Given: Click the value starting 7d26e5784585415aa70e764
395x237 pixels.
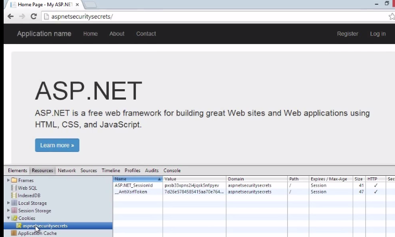Looking at the screenshot, I should [x=194, y=191].
